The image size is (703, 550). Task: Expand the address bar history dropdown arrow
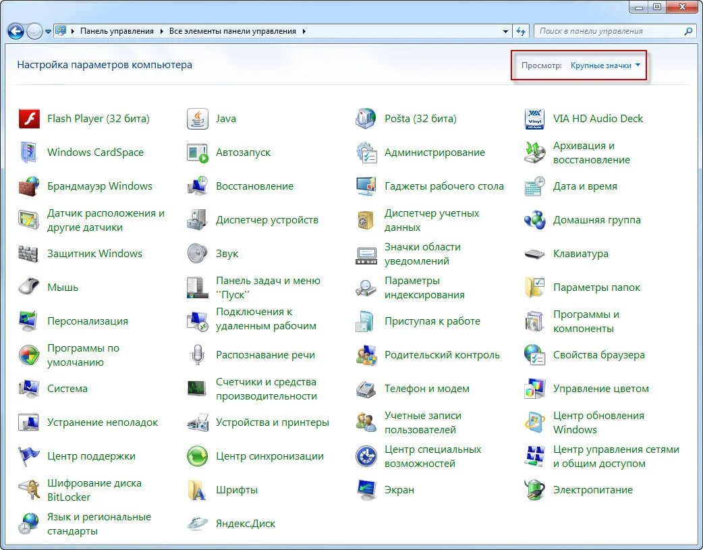click(506, 32)
